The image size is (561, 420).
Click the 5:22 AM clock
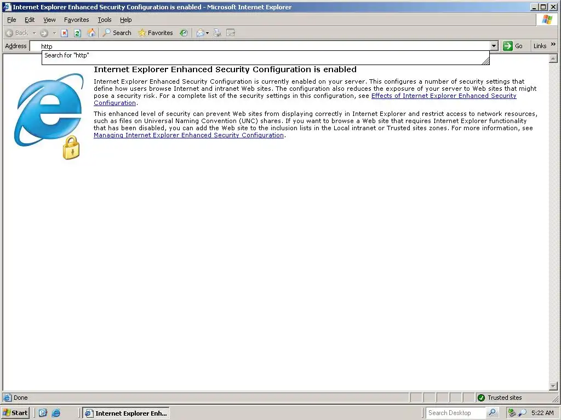coord(542,413)
